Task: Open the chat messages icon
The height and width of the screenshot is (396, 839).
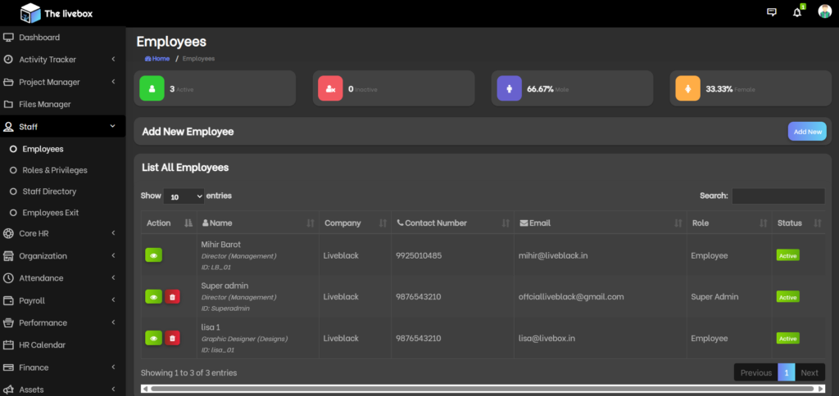Action: click(771, 12)
